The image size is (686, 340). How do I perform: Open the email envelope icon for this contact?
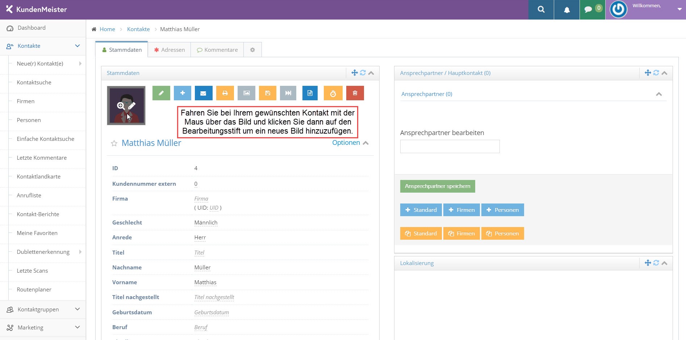203,93
